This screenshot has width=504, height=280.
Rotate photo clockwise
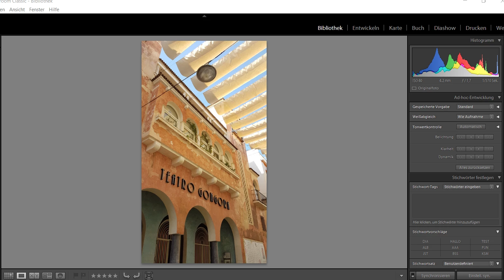[x=137, y=275]
